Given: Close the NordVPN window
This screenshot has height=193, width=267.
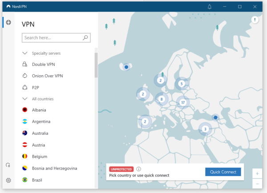Looking at the screenshot, I should pos(255,7).
